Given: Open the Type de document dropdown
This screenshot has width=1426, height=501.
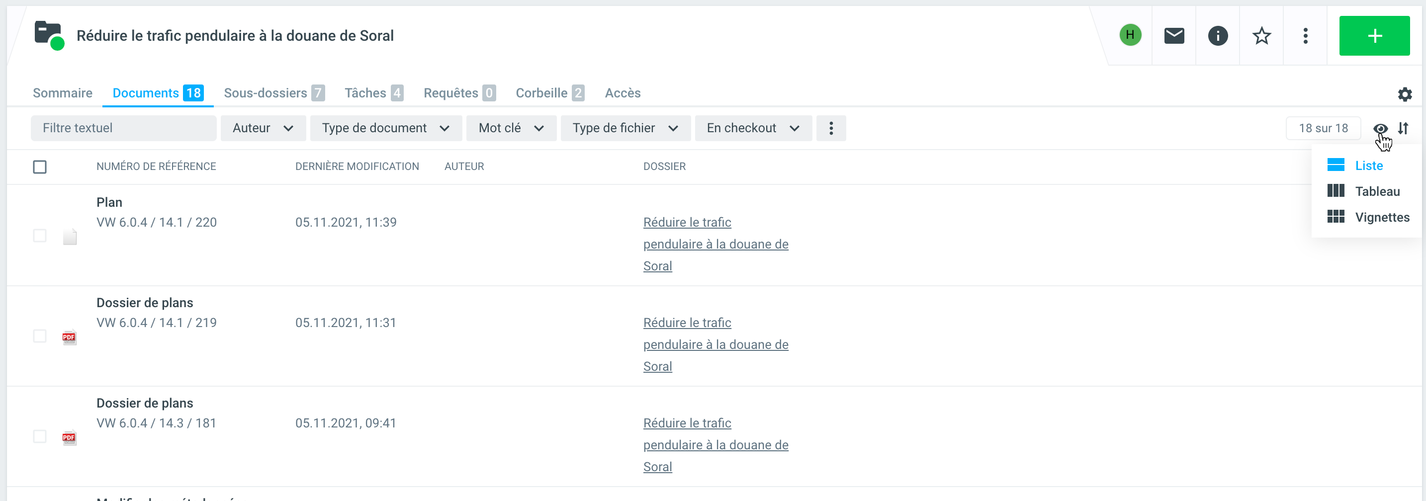Looking at the screenshot, I should (385, 128).
